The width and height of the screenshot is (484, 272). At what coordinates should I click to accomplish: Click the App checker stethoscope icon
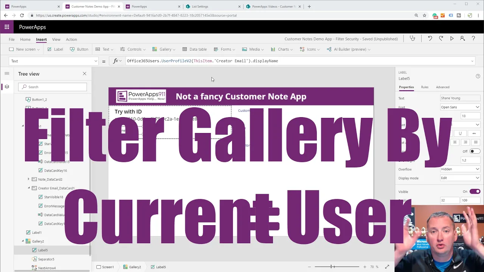[413, 39]
